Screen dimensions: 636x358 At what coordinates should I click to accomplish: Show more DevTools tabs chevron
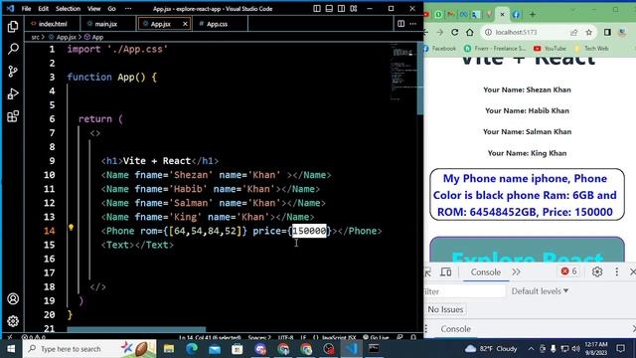(516, 271)
